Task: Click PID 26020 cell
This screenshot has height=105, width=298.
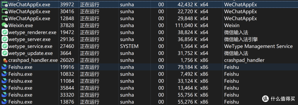Action: (67, 60)
